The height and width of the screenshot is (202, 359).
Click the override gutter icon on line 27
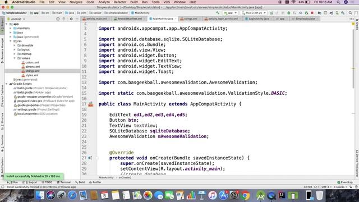coord(90,158)
